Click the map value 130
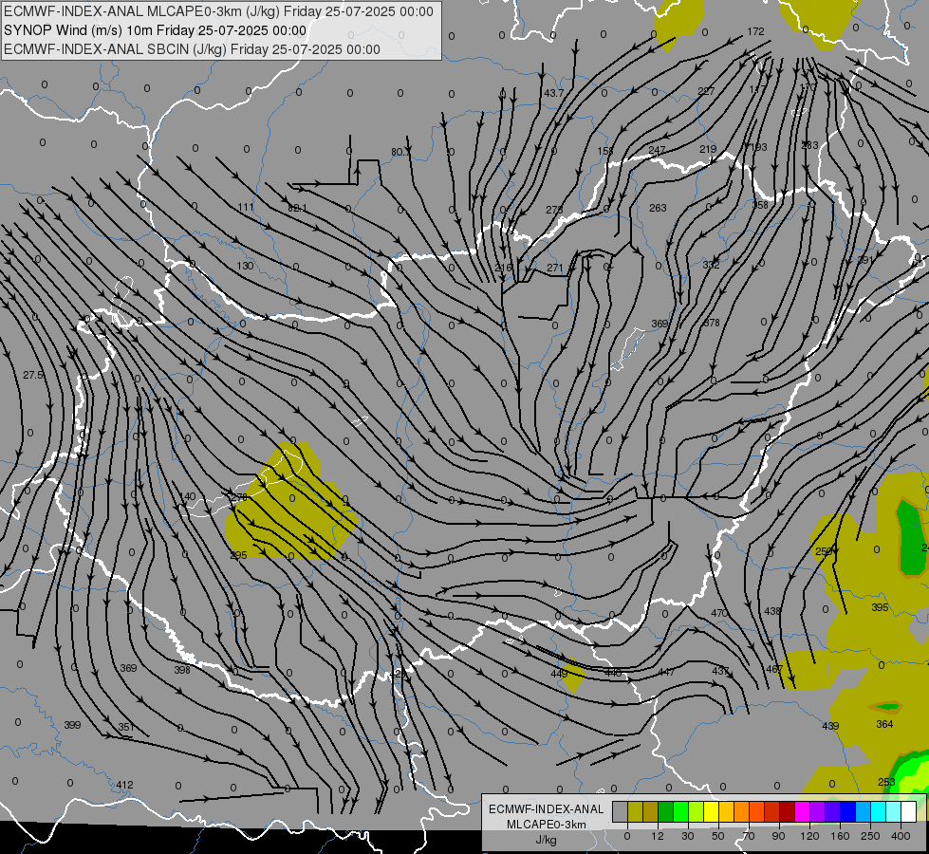Viewport: 929px width, 854px height. pos(245,266)
